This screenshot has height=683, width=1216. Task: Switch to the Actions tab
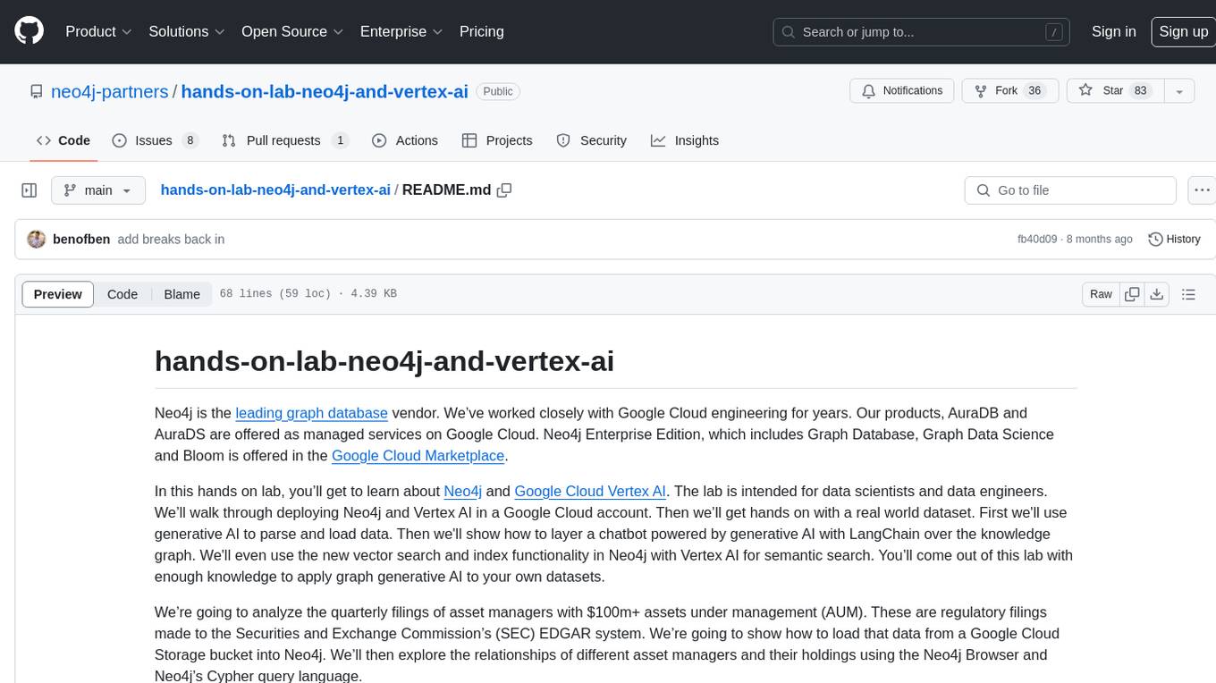click(x=405, y=140)
